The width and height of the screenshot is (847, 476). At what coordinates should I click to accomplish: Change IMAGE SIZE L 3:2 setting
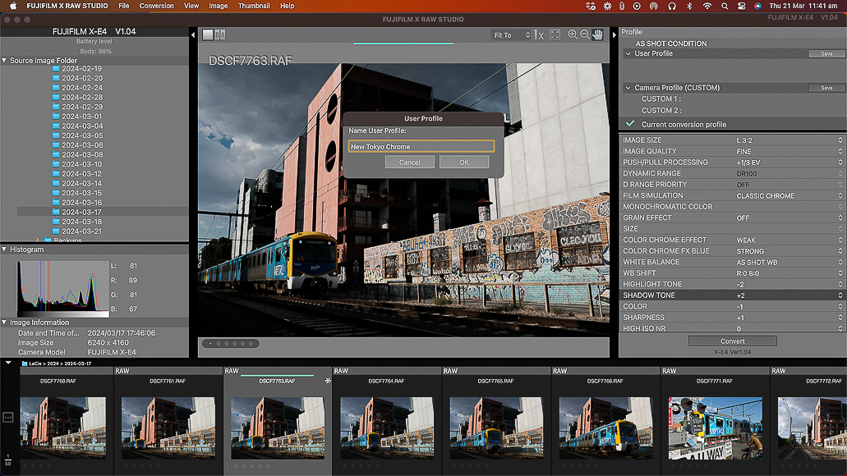click(789, 140)
